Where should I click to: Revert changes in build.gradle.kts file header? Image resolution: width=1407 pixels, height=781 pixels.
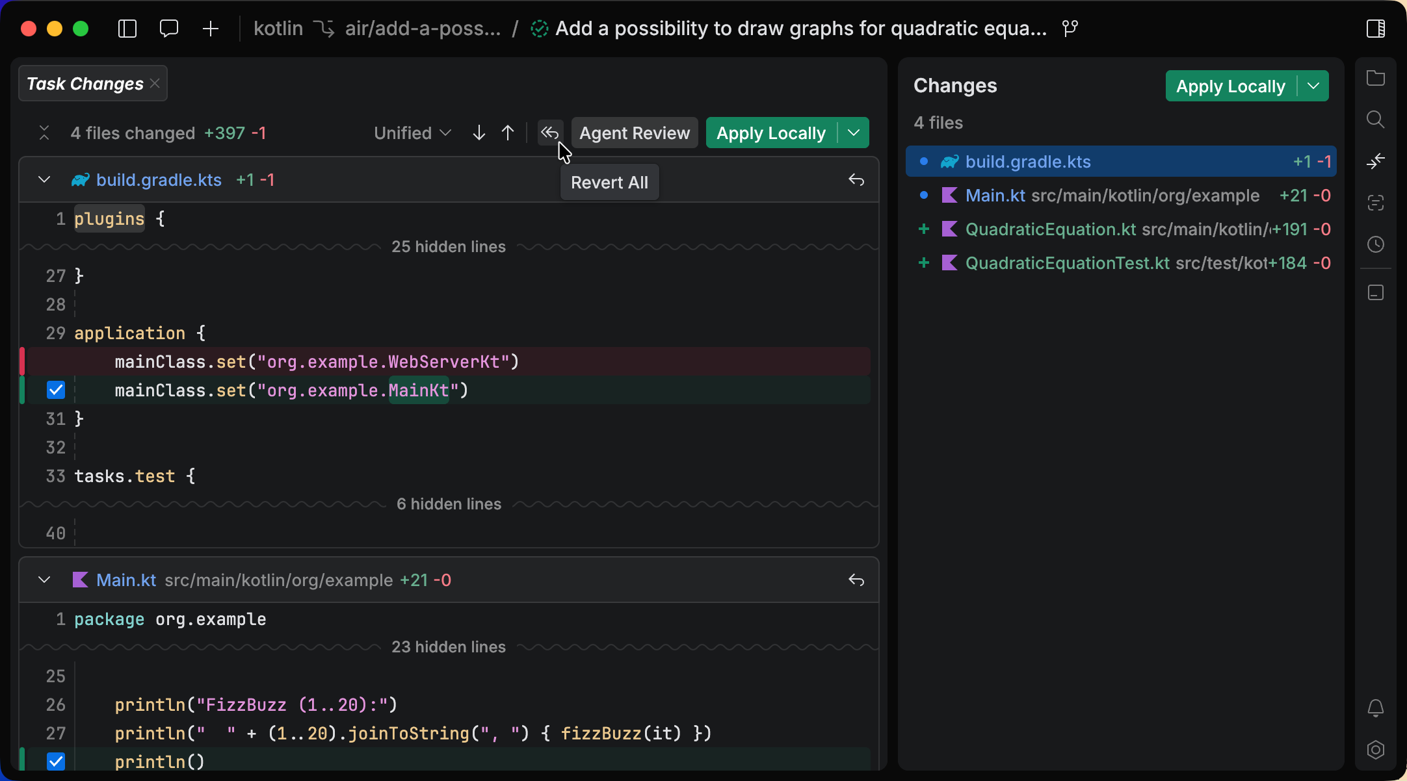(856, 180)
